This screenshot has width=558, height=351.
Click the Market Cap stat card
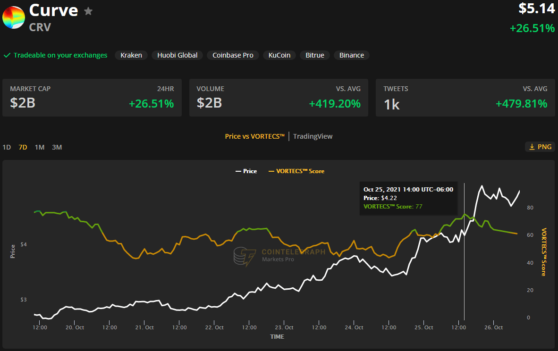pos(92,98)
